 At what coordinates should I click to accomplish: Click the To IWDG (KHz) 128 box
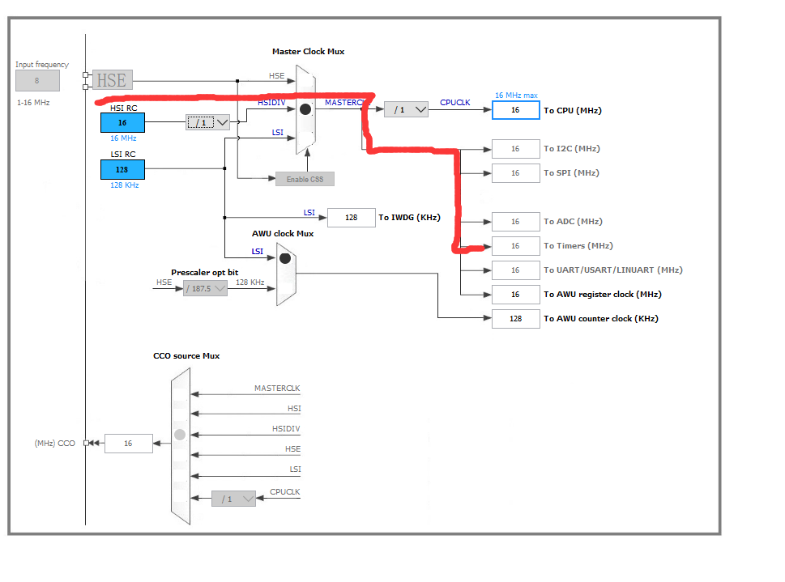(352, 218)
